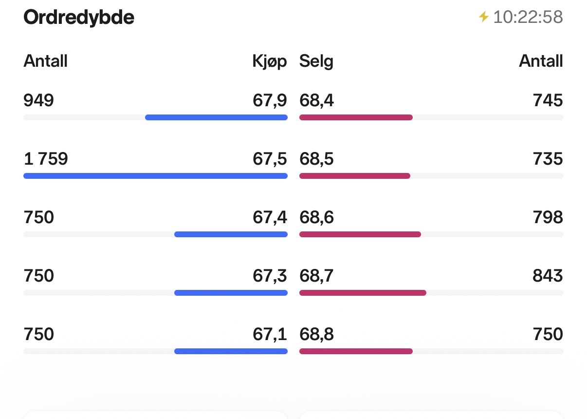
Task: Click the Ordredybde heading
Action: tap(79, 18)
